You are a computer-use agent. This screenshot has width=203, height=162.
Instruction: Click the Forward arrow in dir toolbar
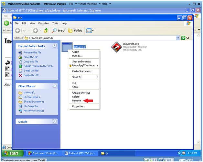coord(35,31)
